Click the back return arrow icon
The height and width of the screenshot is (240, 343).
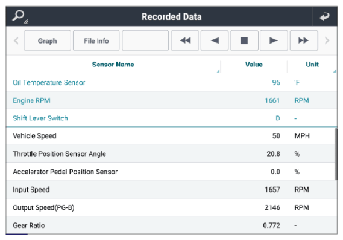tap(324, 16)
